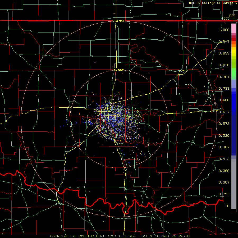
Task: Click the 0.680 color scale value
Action: 224,100
